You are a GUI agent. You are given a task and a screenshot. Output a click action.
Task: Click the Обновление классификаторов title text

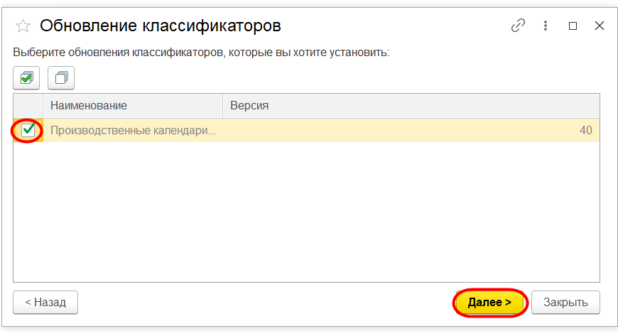click(161, 26)
